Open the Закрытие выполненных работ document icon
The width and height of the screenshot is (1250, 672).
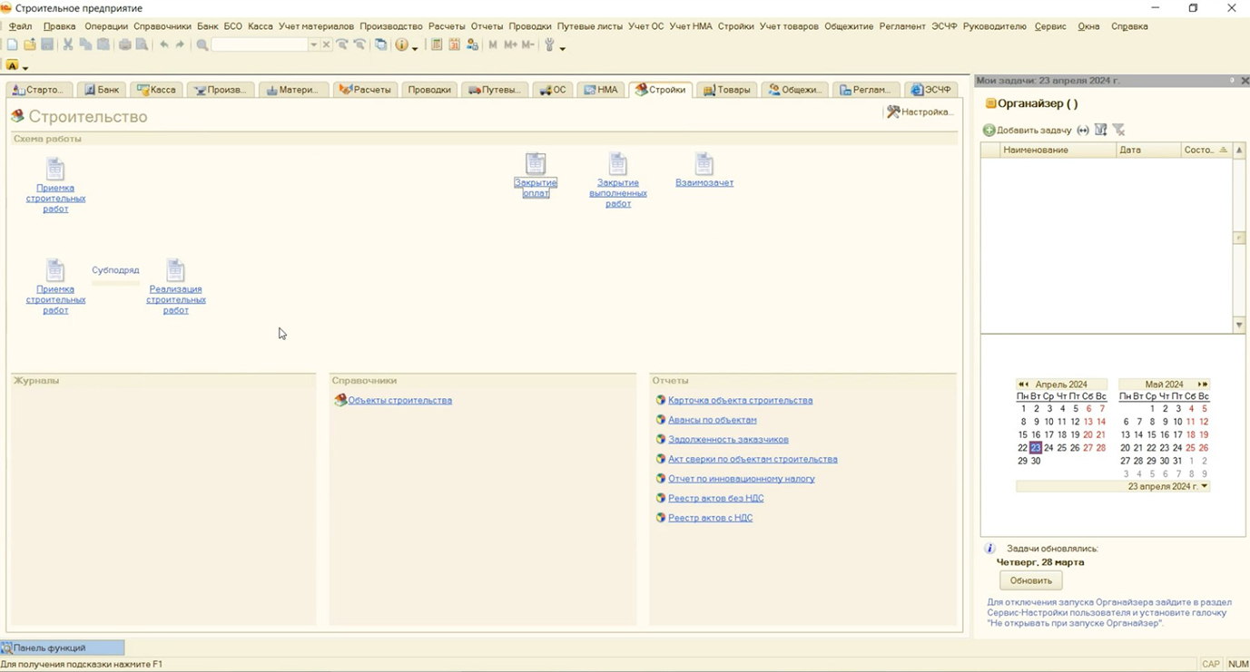point(617,164)
